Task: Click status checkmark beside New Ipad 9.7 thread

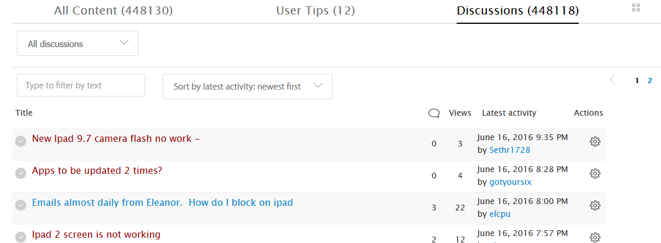Action: point(20,141)
